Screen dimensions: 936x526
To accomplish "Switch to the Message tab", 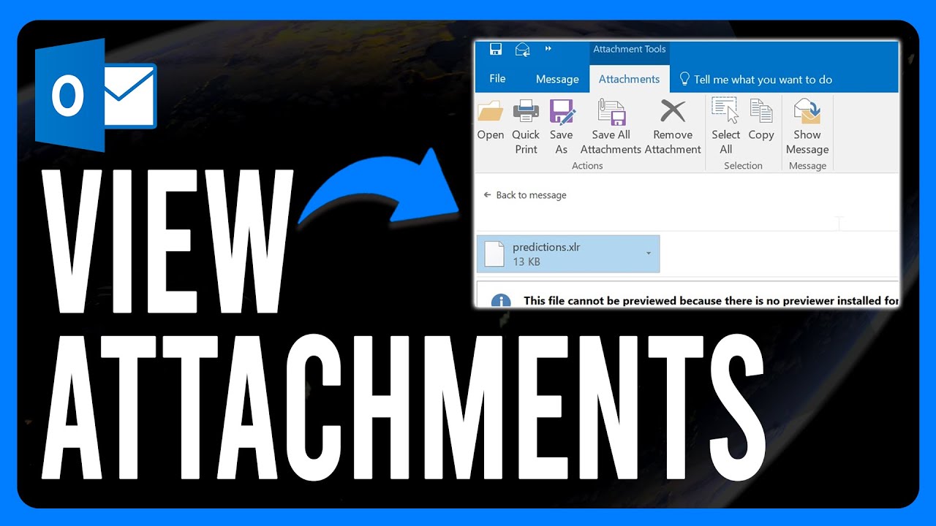I will 557,79.
